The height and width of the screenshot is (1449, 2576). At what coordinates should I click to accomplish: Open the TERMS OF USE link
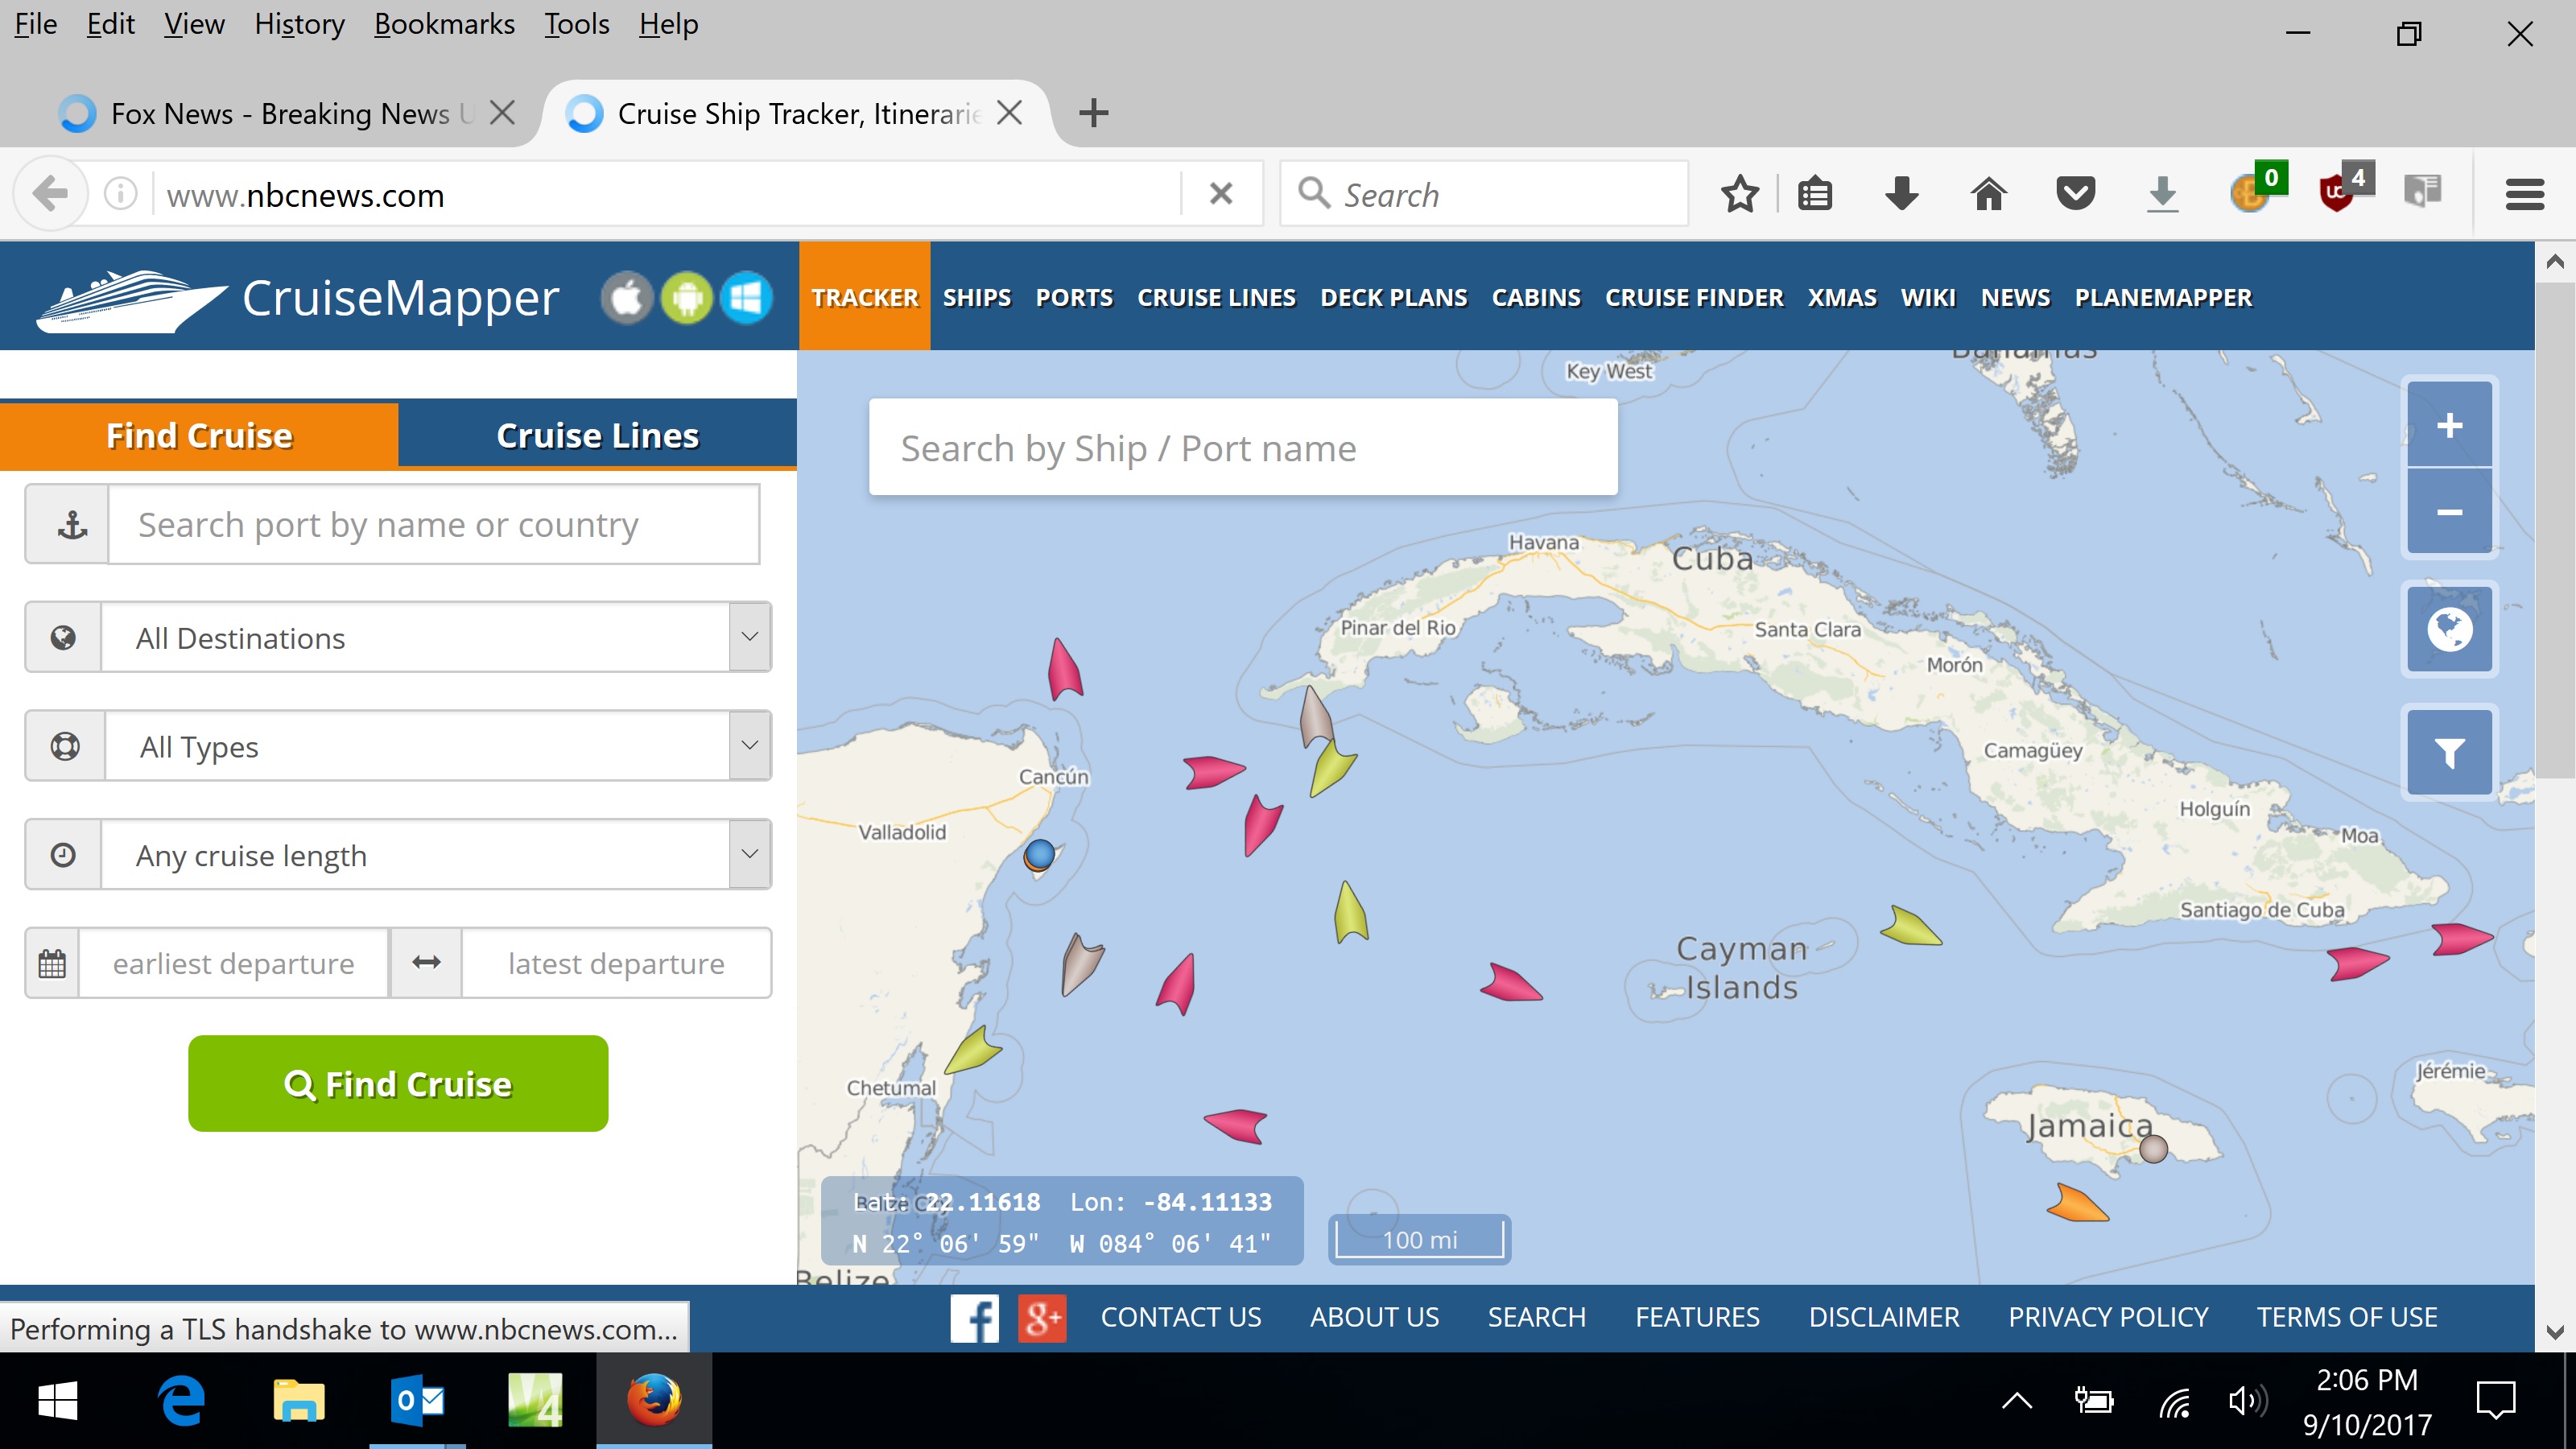pyautogui.click(x=2347, y=1317)
